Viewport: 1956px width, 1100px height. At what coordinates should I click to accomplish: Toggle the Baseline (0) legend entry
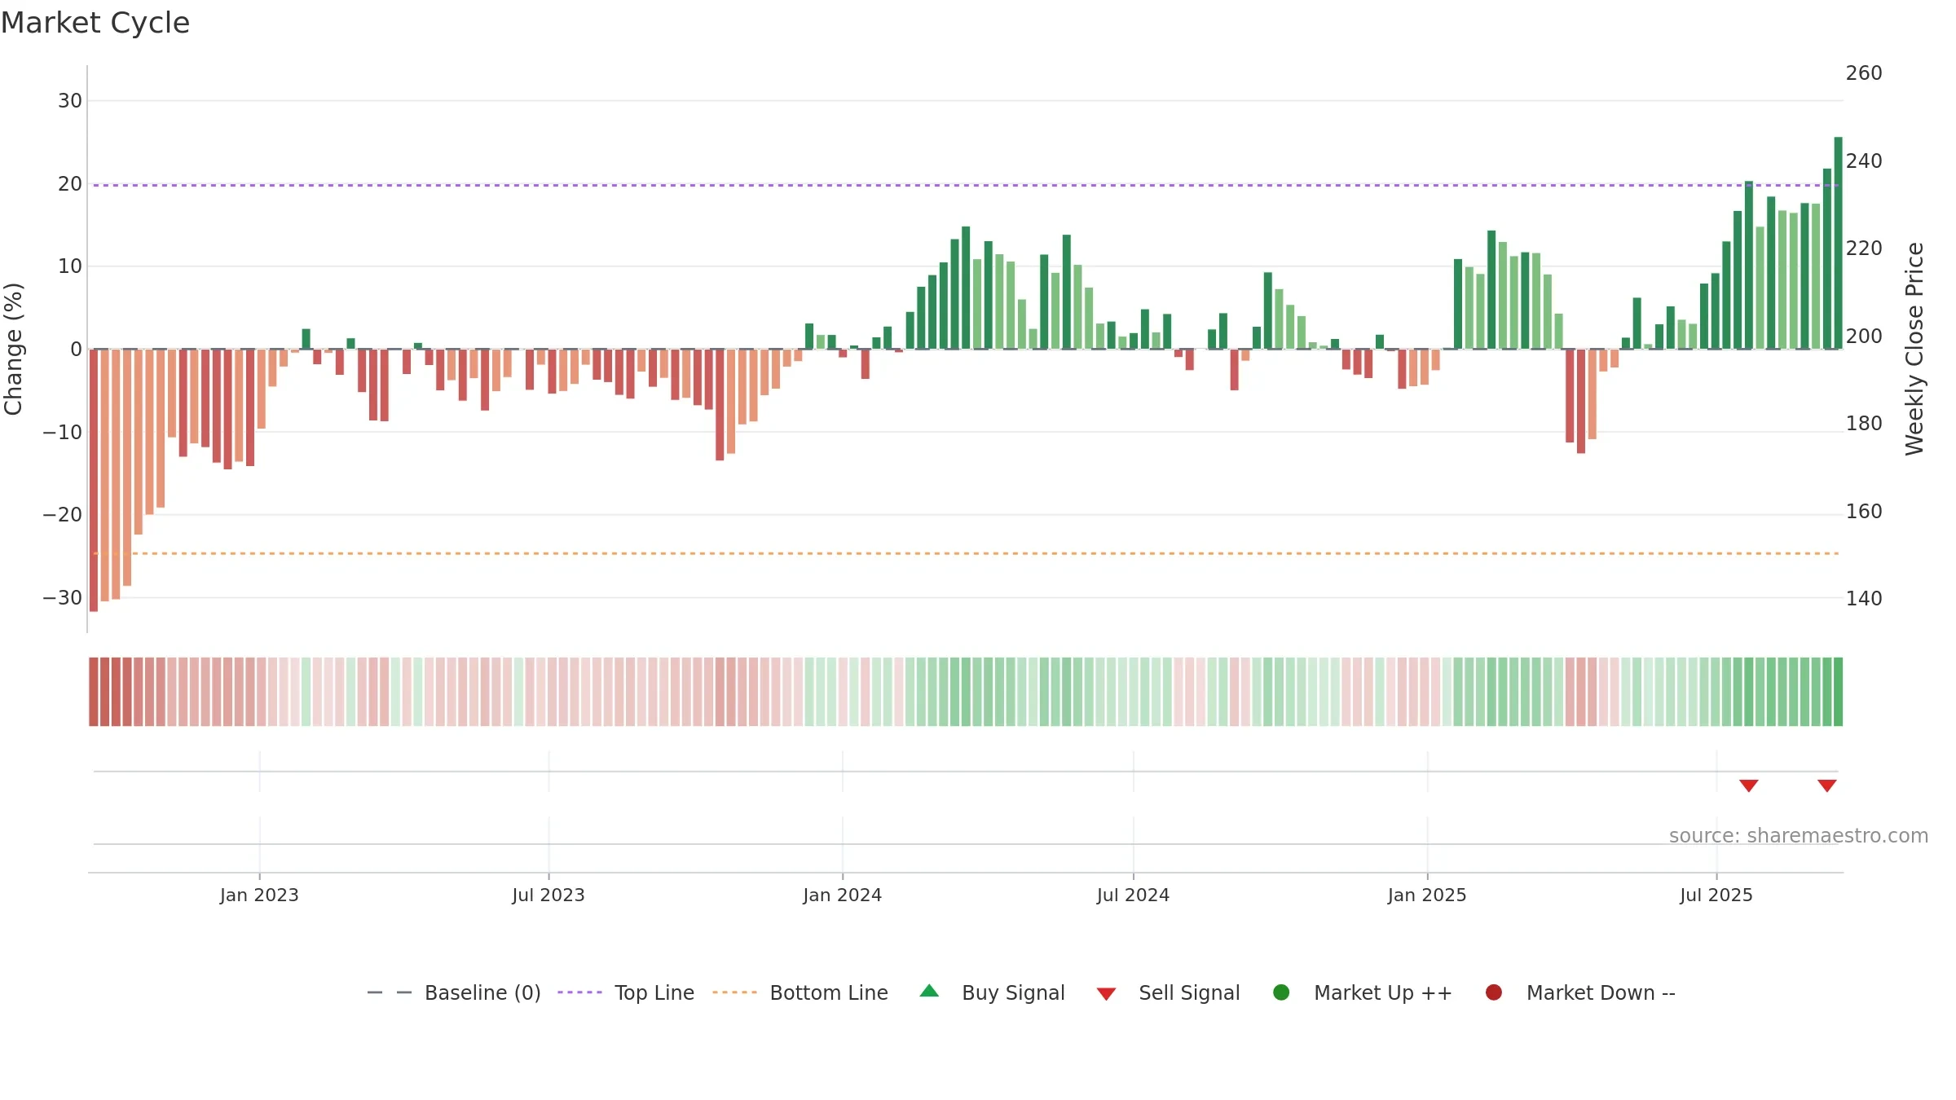point(454,992)
